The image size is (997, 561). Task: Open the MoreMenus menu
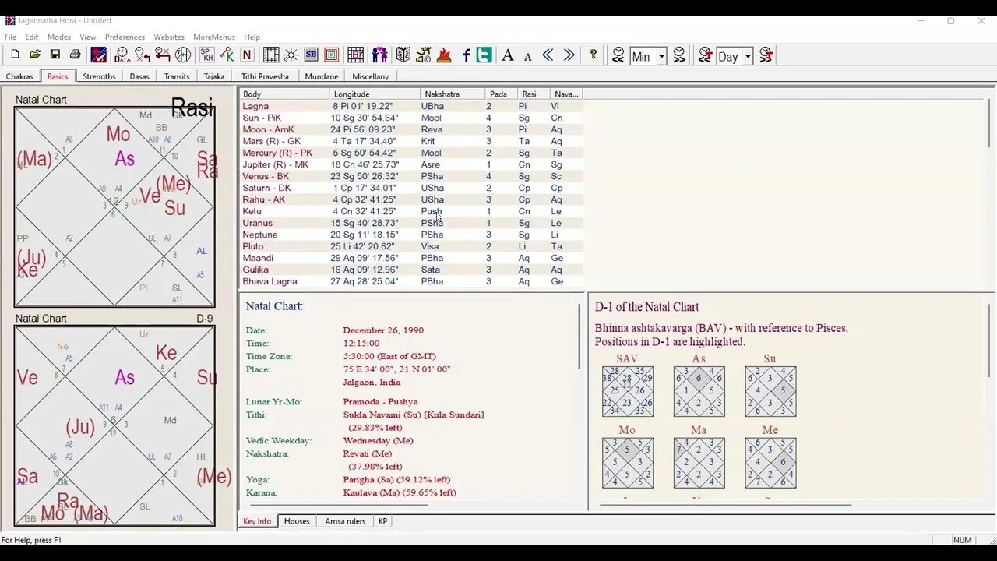(214, 37)
